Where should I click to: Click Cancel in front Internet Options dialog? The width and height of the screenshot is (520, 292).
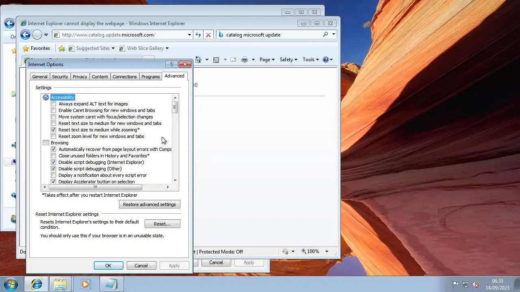pos(141,266)
